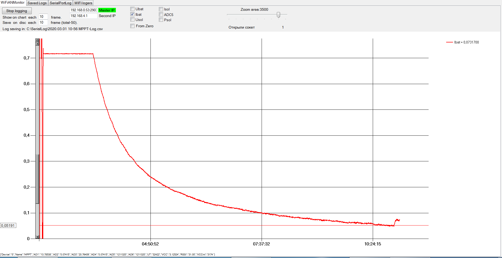
Task: Click the chart axis scroll up arrow
Action: coord(37,44)
